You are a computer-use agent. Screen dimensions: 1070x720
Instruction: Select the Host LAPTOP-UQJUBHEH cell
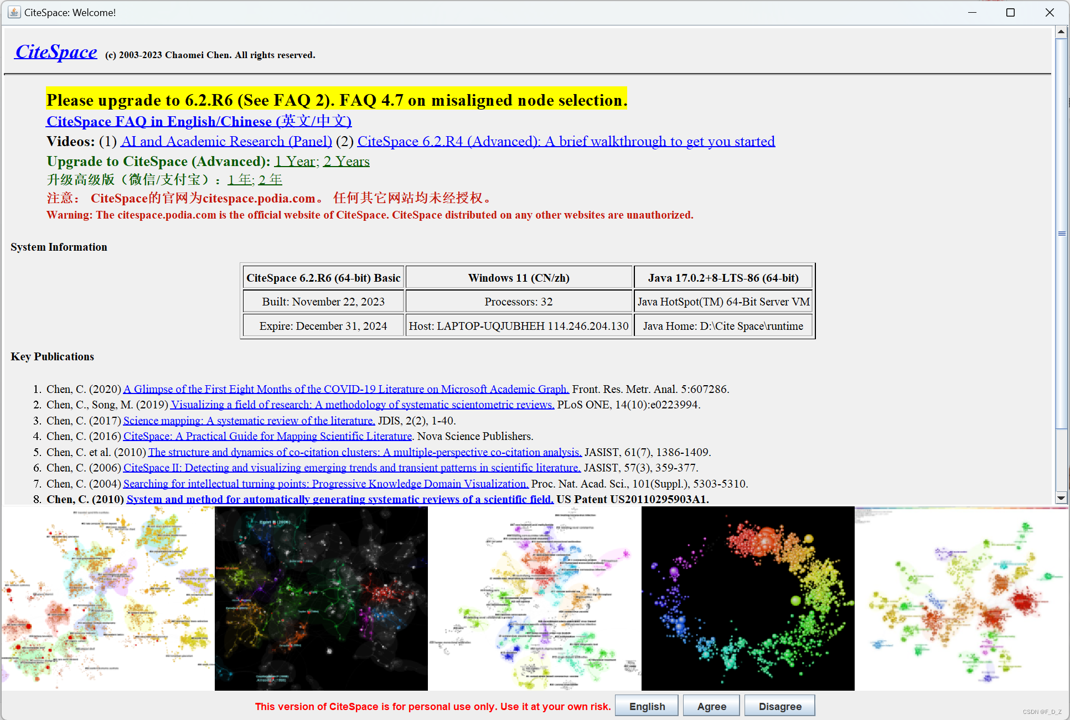pyautogui.click(x=519, y=326)
